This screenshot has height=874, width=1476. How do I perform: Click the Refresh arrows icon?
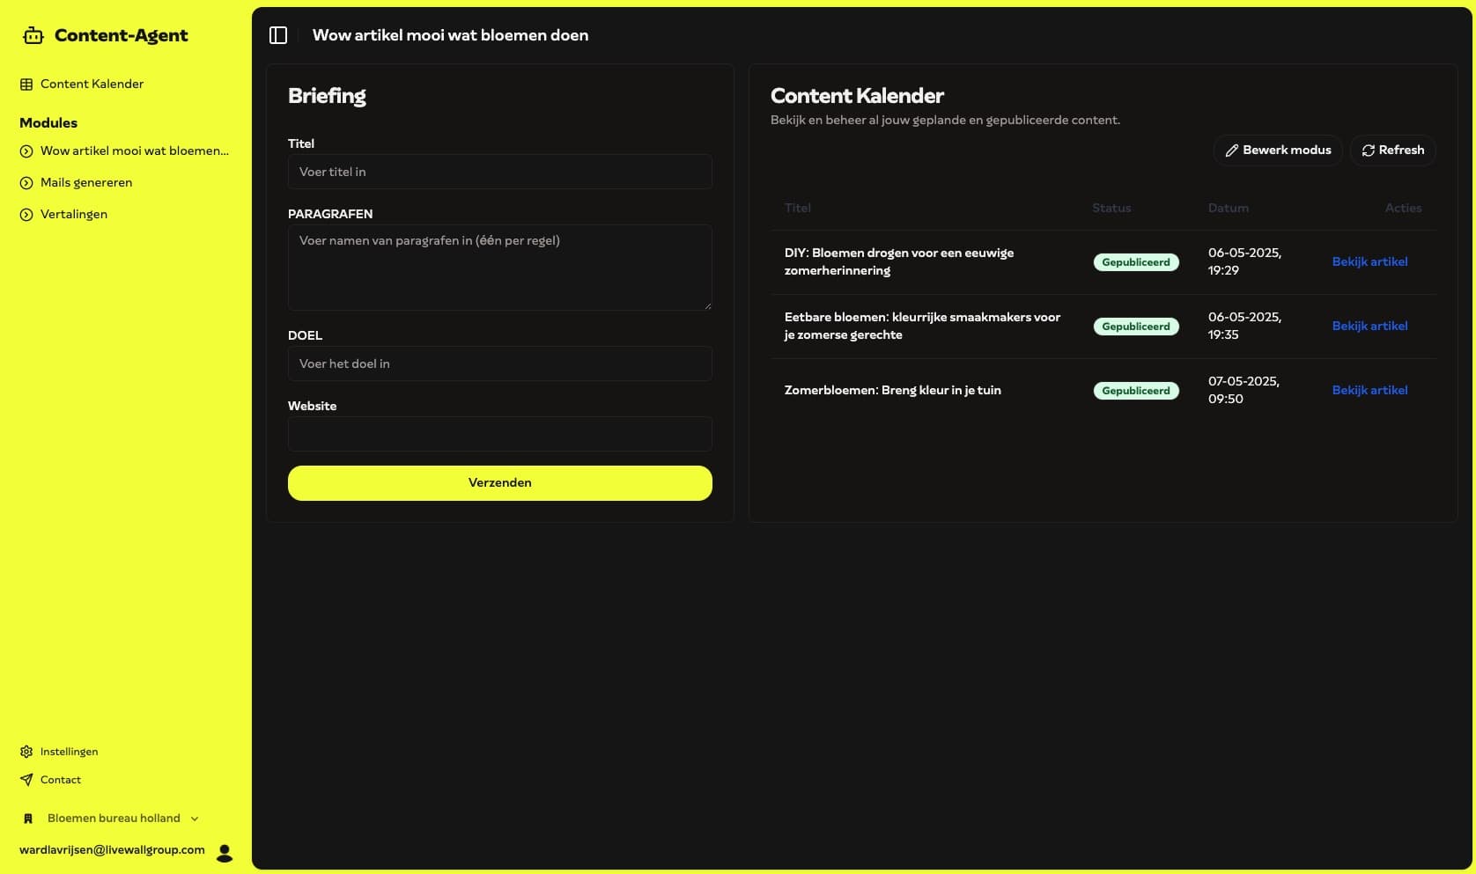tap(1368, 151)
